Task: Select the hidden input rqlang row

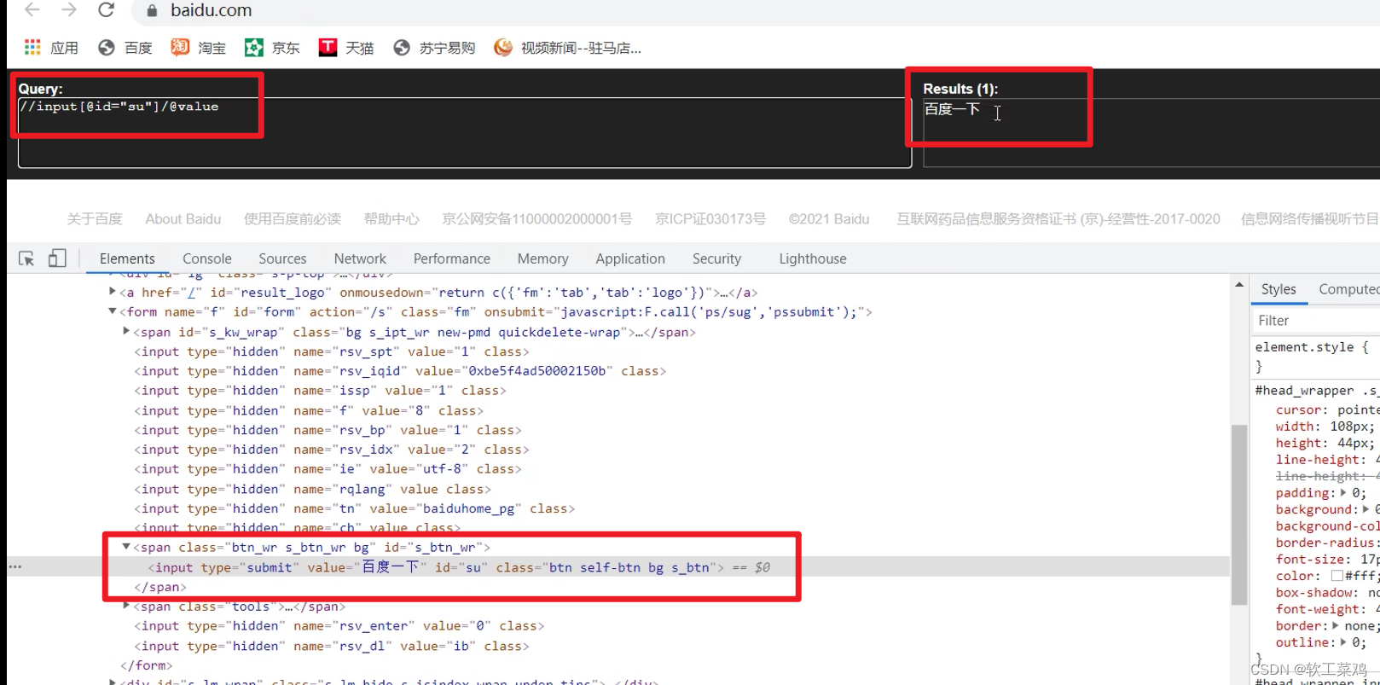Action: pyautogui.click(x=312, y=489)
